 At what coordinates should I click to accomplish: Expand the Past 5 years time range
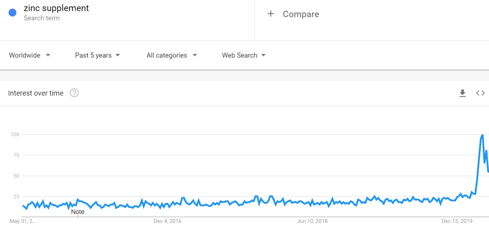pyautogui.click(x=97, y=55)
